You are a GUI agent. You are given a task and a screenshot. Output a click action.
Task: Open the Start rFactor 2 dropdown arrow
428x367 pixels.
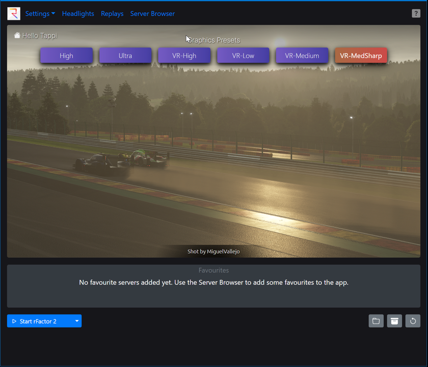tap(77, 321)
